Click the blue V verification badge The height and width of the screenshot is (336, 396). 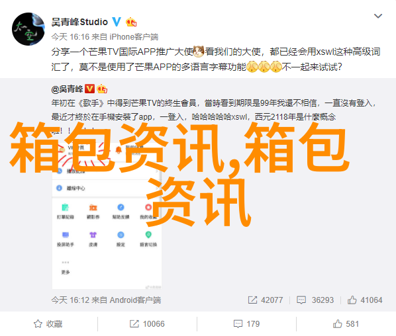pyautogui.click(x=117, y=22)
